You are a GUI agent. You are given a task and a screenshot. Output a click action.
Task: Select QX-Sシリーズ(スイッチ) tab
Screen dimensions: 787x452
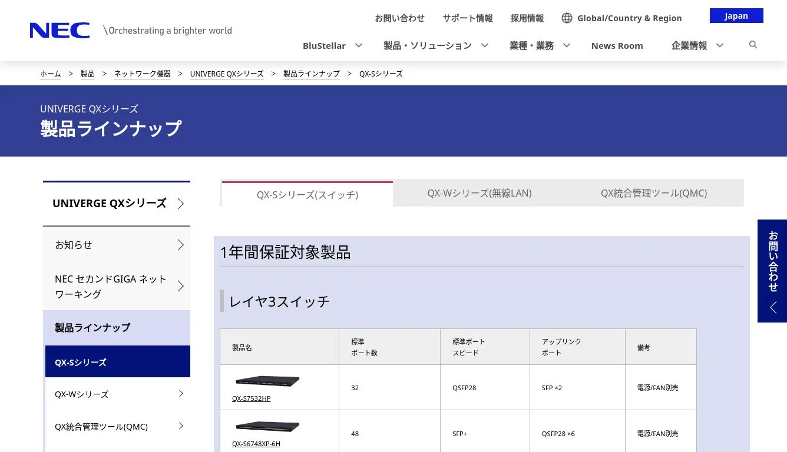pos(307,194)
